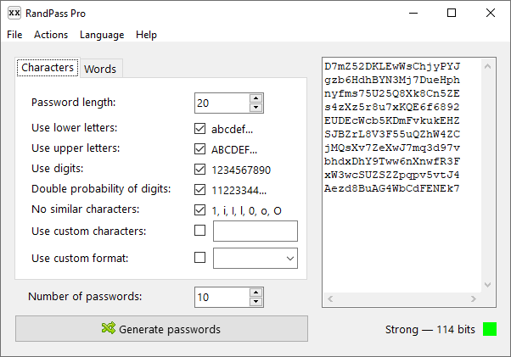Click the password SJBZrL8V3F55uQZhW4ZC
The width and height of the screenshot is (511, 357).
[392, 134]
